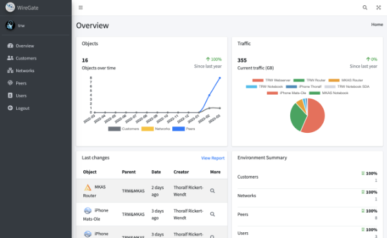387x238 pixels.
Task: Click the Customers people icon in sidebar
Action: 10,58
